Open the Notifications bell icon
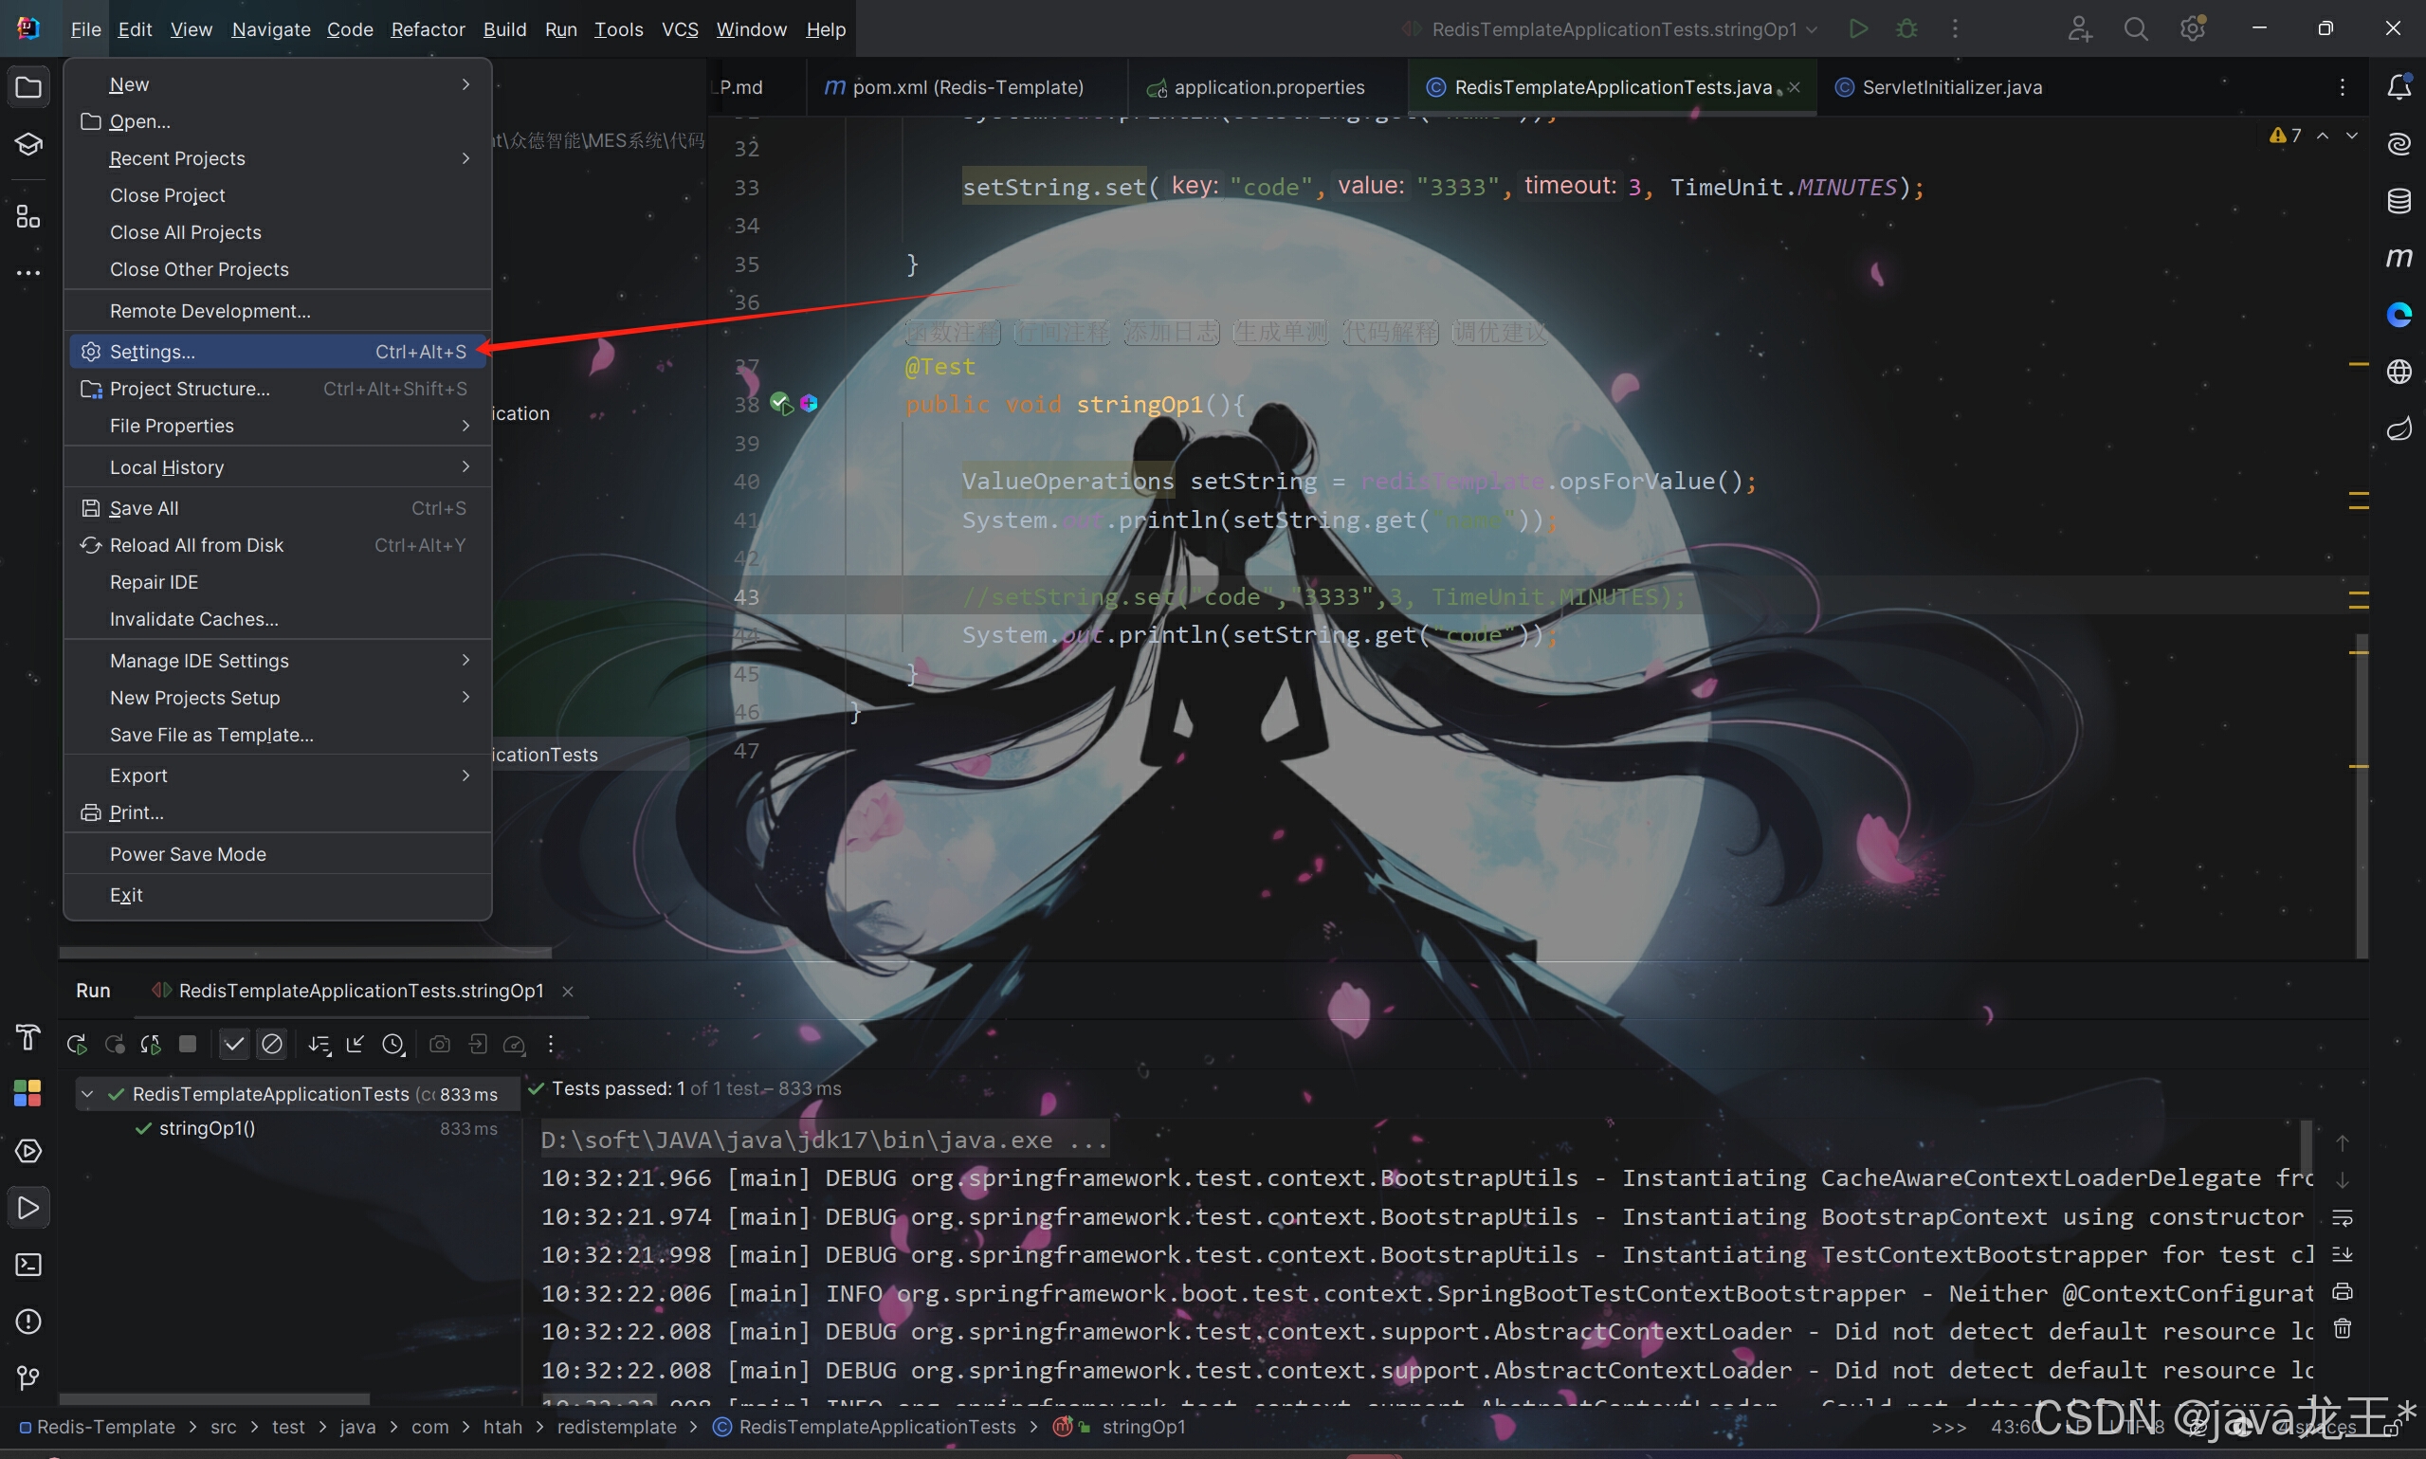Screen dimensions: 2426x1459 point(2399,86)
